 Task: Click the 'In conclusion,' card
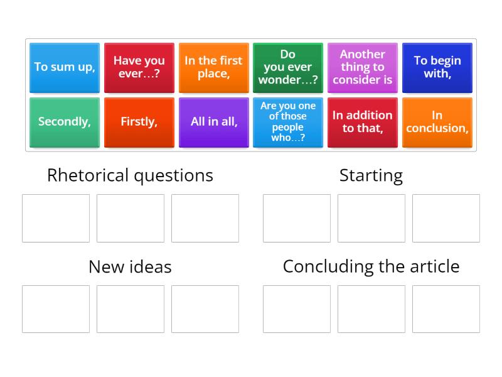pos(437,122)
